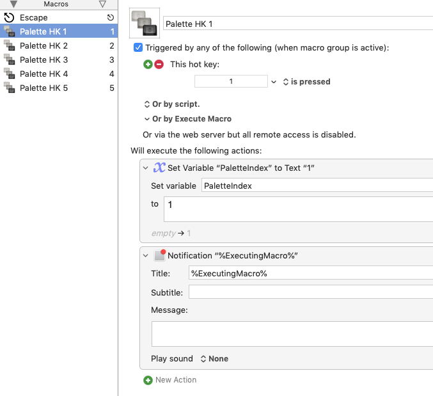
Task: Click red minus to remove hot key trigger
Action: (x=159, y=65)
